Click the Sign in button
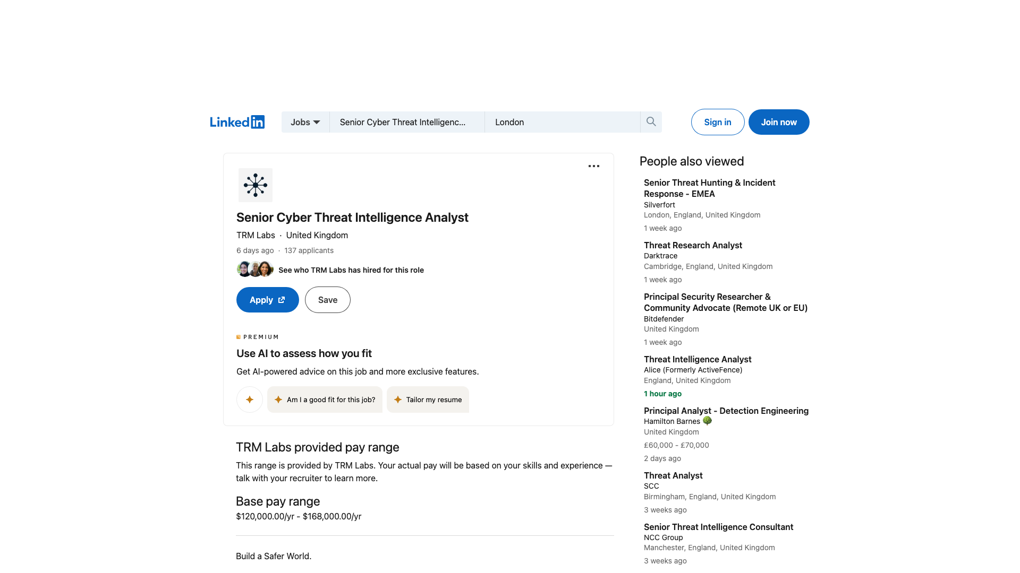1020x573 pixels. [718, 122]
